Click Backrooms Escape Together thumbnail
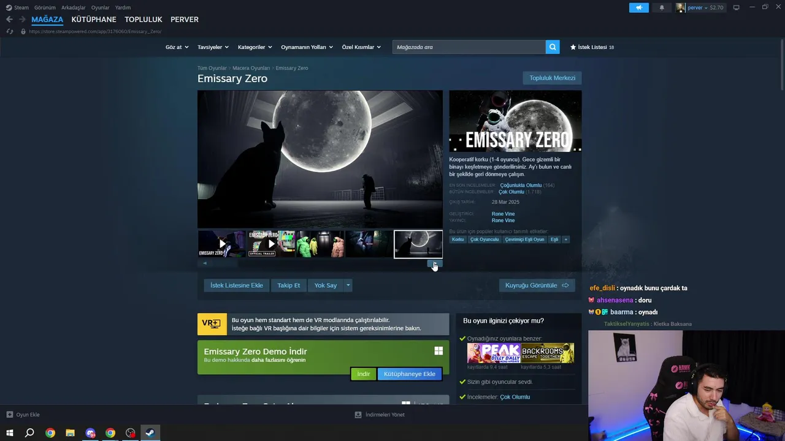 click(548, 353)
